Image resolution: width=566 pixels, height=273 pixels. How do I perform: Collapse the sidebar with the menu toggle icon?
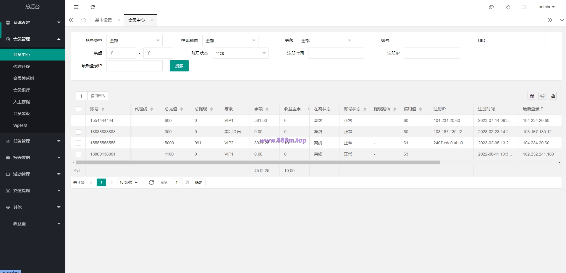click(76, 7)
